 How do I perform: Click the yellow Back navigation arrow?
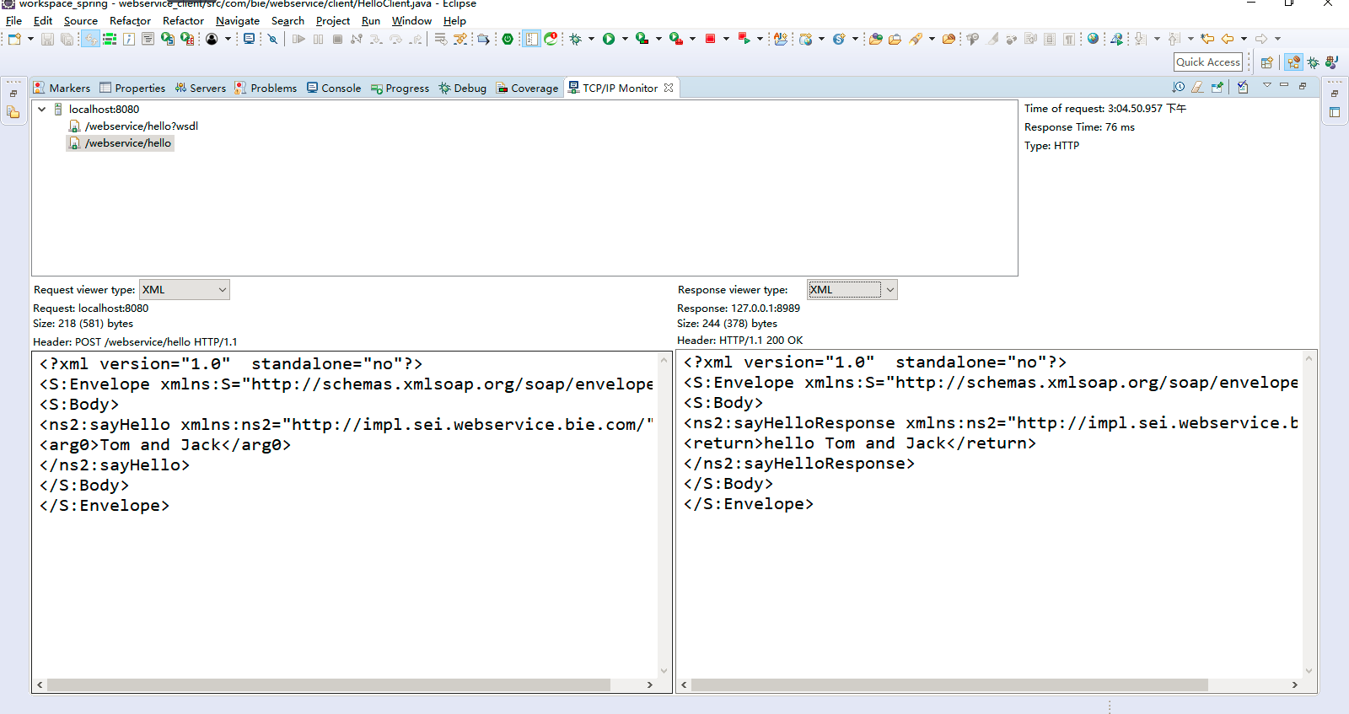coord(1228,39)
